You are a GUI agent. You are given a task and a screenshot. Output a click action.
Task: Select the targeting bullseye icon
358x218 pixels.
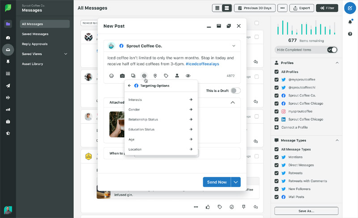pyautogui.click(x=144, y=76)
